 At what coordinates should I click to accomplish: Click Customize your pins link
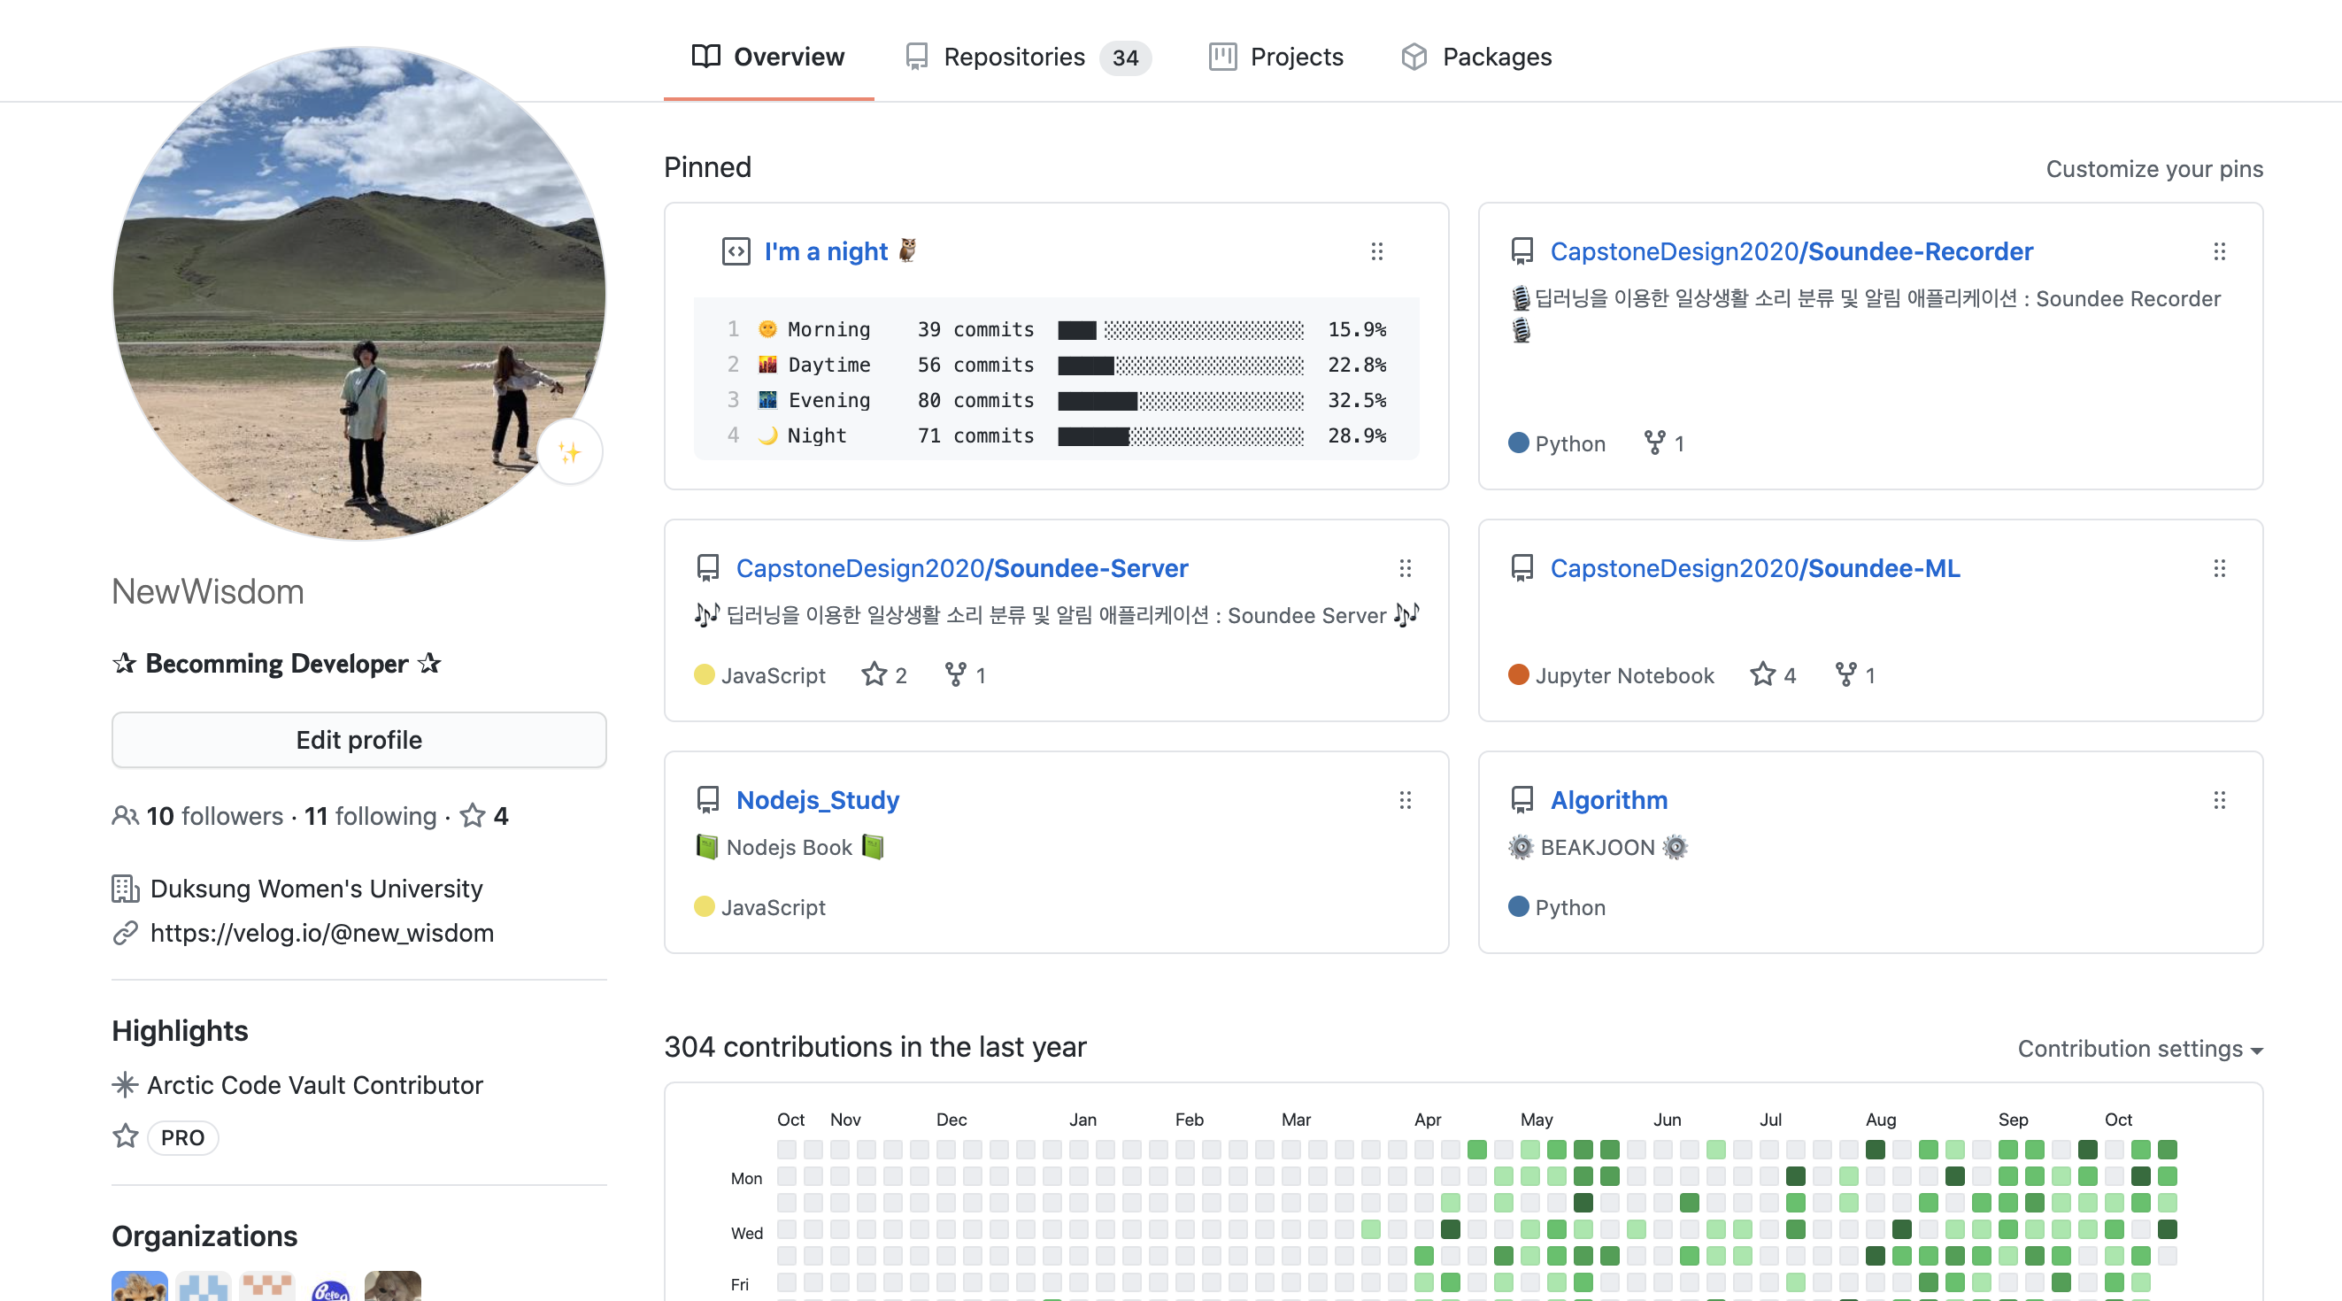pos(2153,169)
